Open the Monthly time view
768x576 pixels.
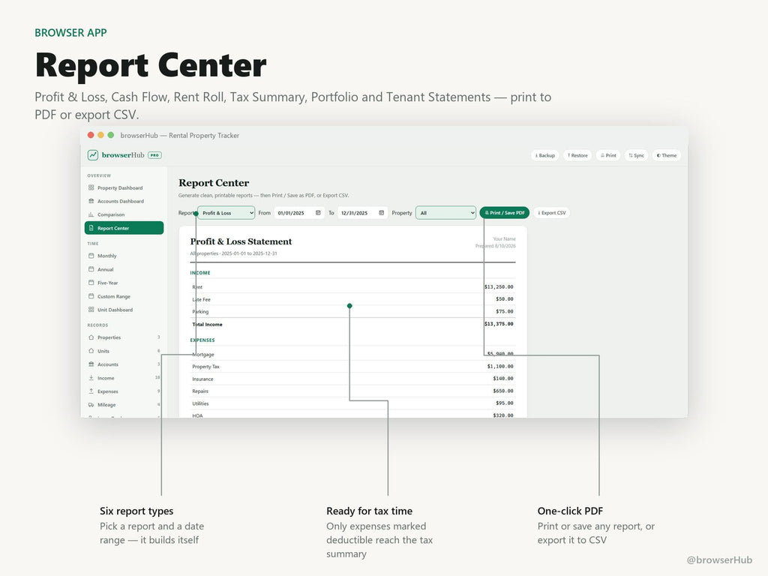124,256
